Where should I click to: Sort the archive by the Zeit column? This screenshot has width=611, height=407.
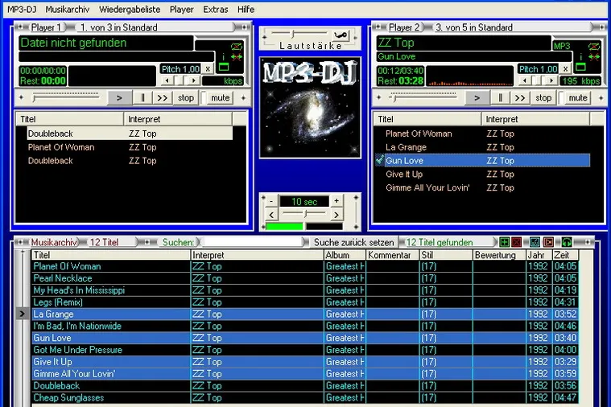(565, 255)
